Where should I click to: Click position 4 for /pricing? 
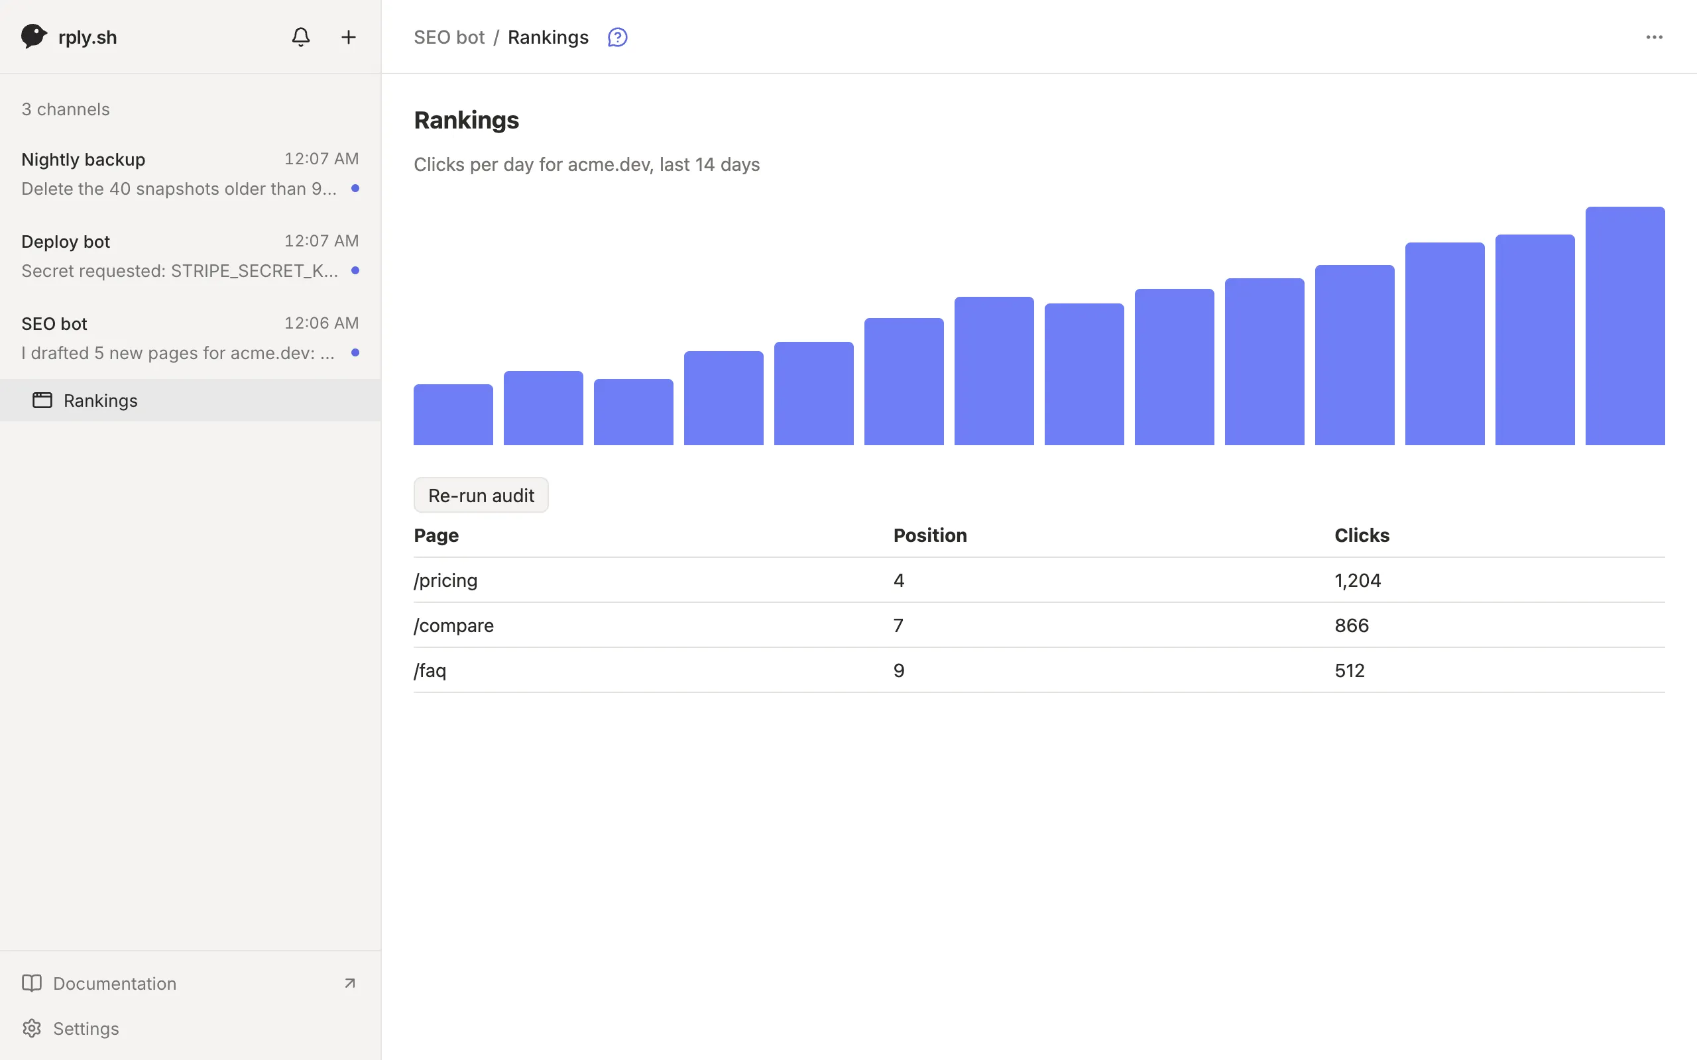coord(899,580)
